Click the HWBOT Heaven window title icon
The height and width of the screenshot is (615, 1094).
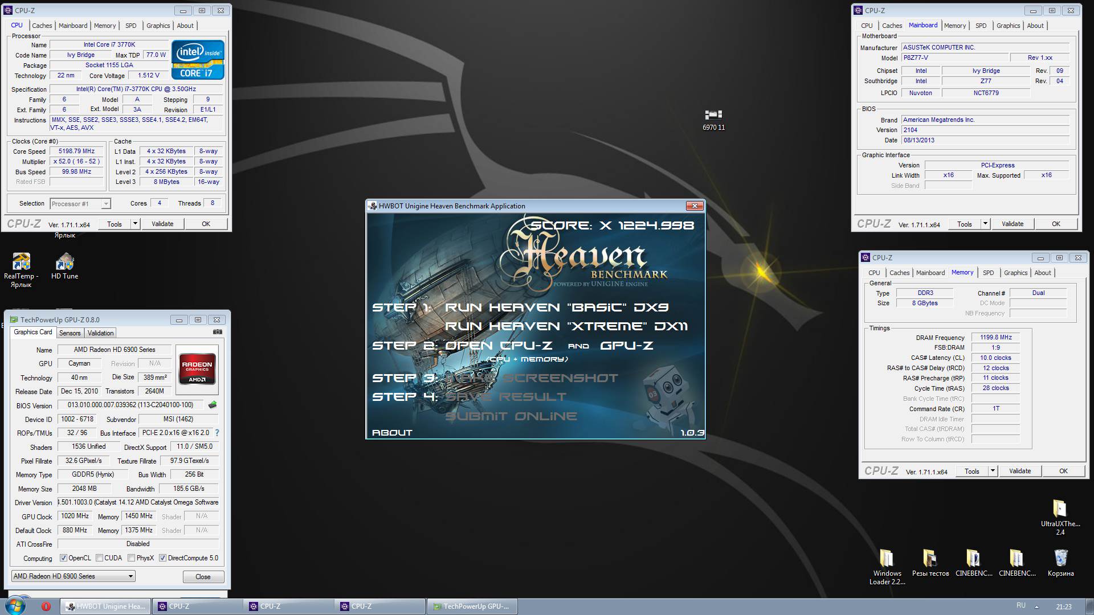point(373,206)
